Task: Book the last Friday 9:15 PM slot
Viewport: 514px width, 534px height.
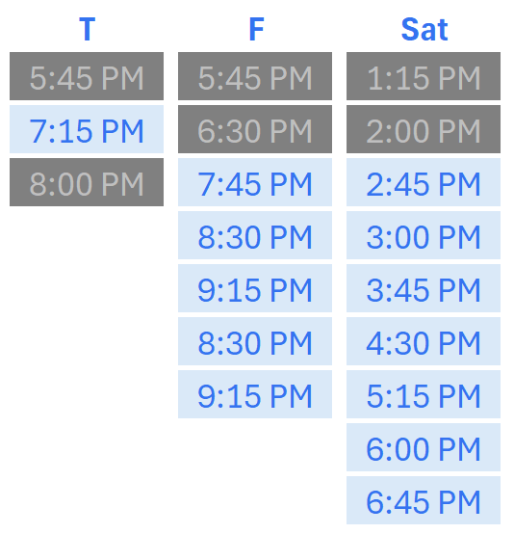Action: [x=255, y=394]
